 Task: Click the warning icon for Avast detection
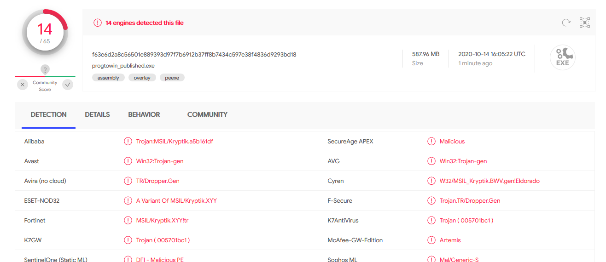click(128, 161)
